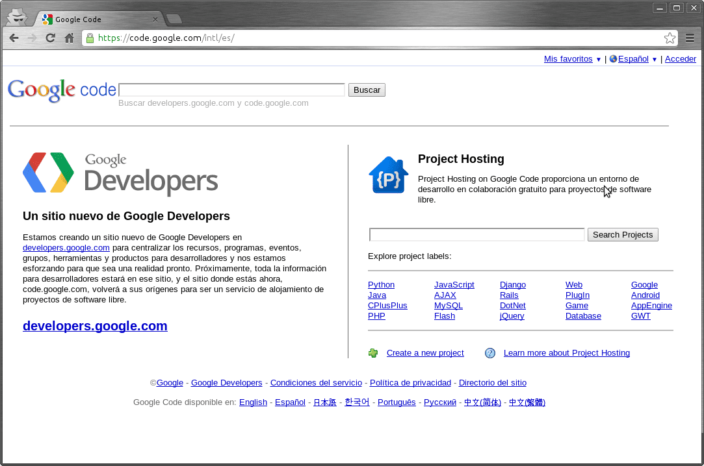Switch language to Português in footer
Viewport: 704px width, 466px height.
[x=397, y=402]
